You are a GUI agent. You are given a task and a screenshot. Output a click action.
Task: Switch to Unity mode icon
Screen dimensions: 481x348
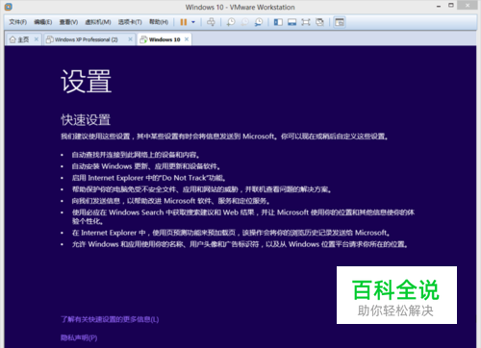pos(319,22)
